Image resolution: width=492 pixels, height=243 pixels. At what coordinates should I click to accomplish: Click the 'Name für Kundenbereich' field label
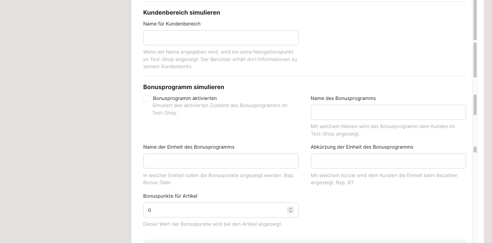[172, 24]
